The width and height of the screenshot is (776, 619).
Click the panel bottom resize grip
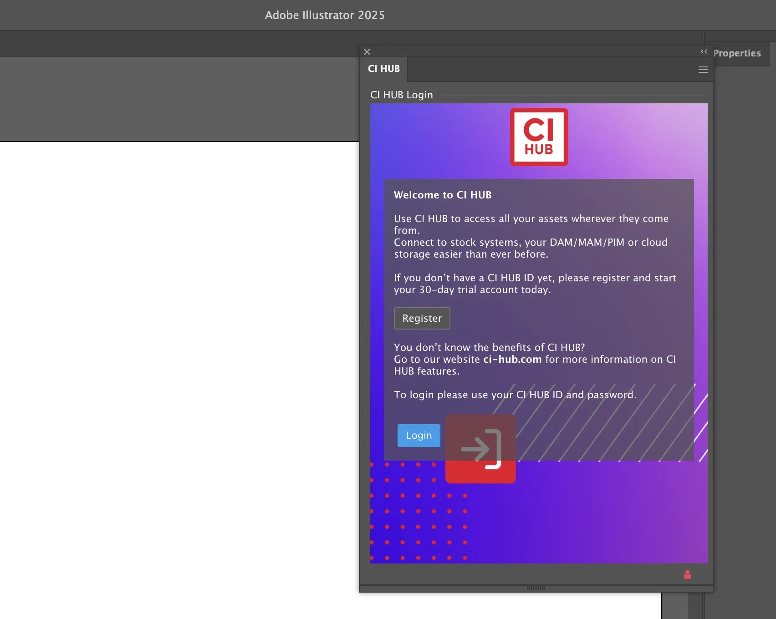click(x=536, y=588)
